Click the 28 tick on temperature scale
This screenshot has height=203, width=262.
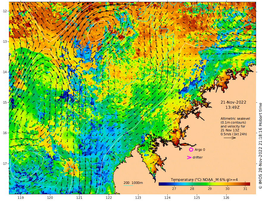[192, 189]
